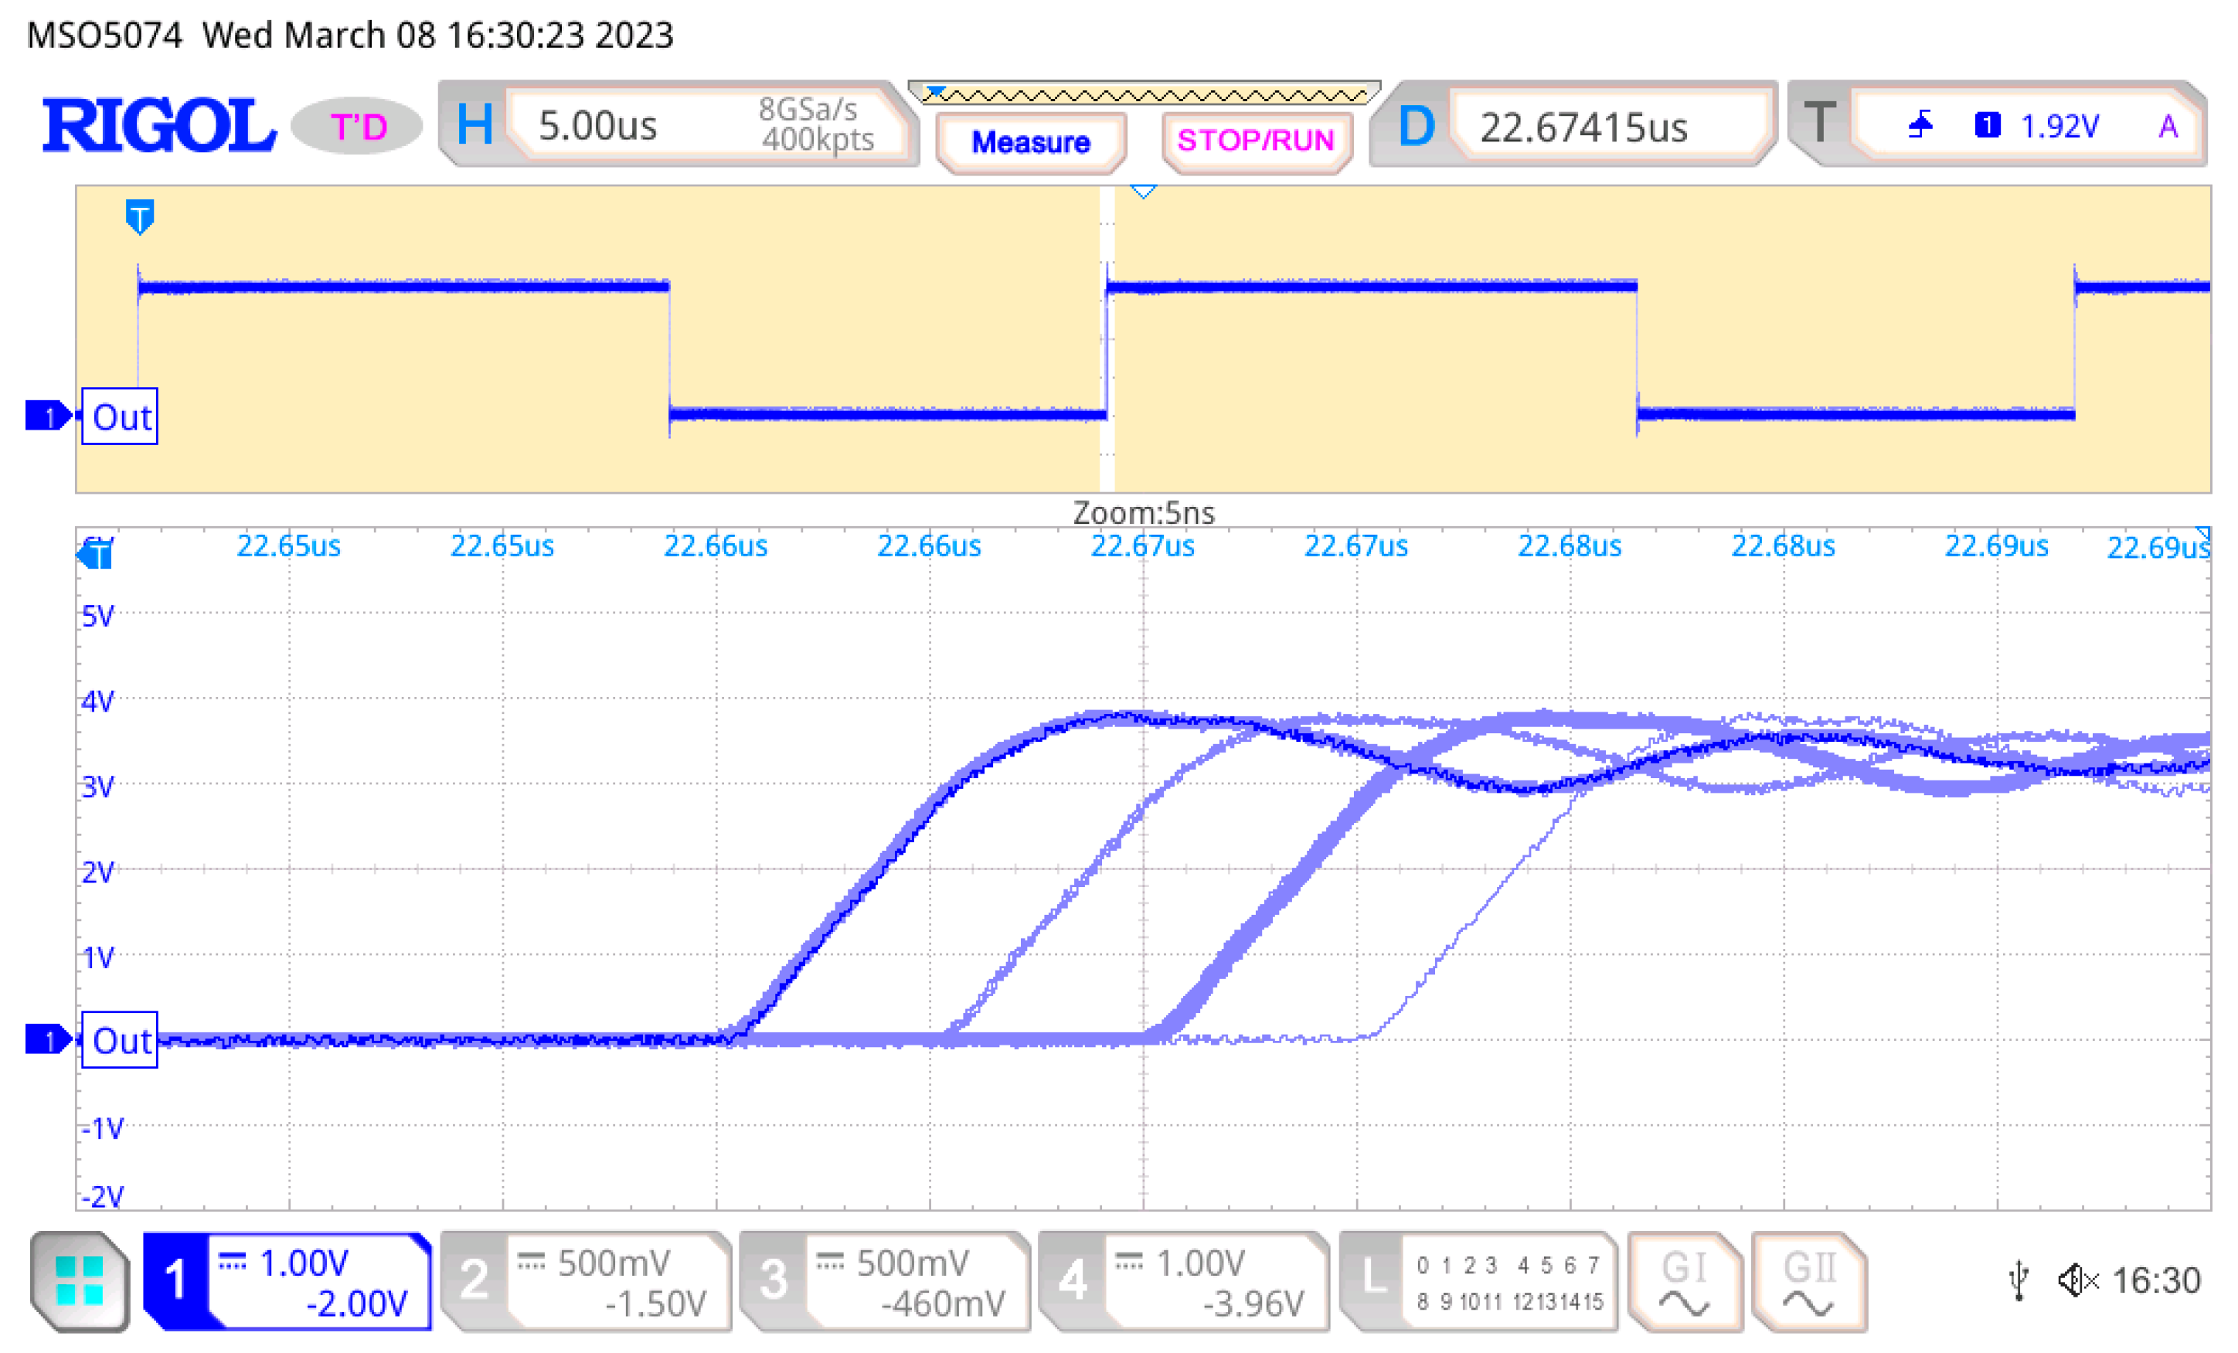Open the Measure menu

point(1030,143)
